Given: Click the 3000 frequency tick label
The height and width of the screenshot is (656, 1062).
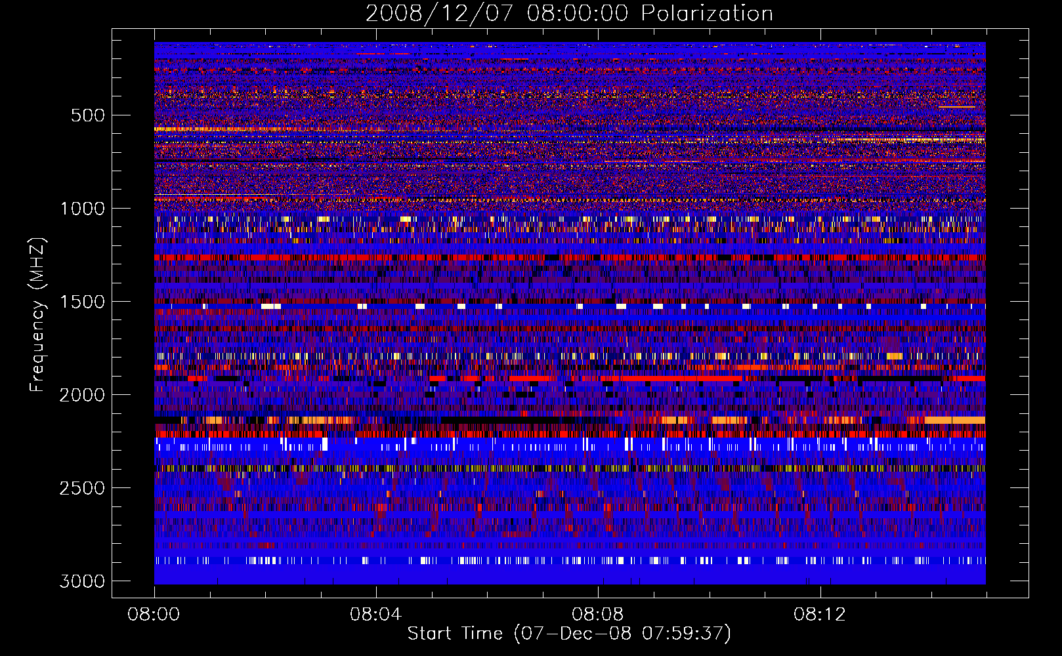Looking at the screenshot, I should pos(83,581).
